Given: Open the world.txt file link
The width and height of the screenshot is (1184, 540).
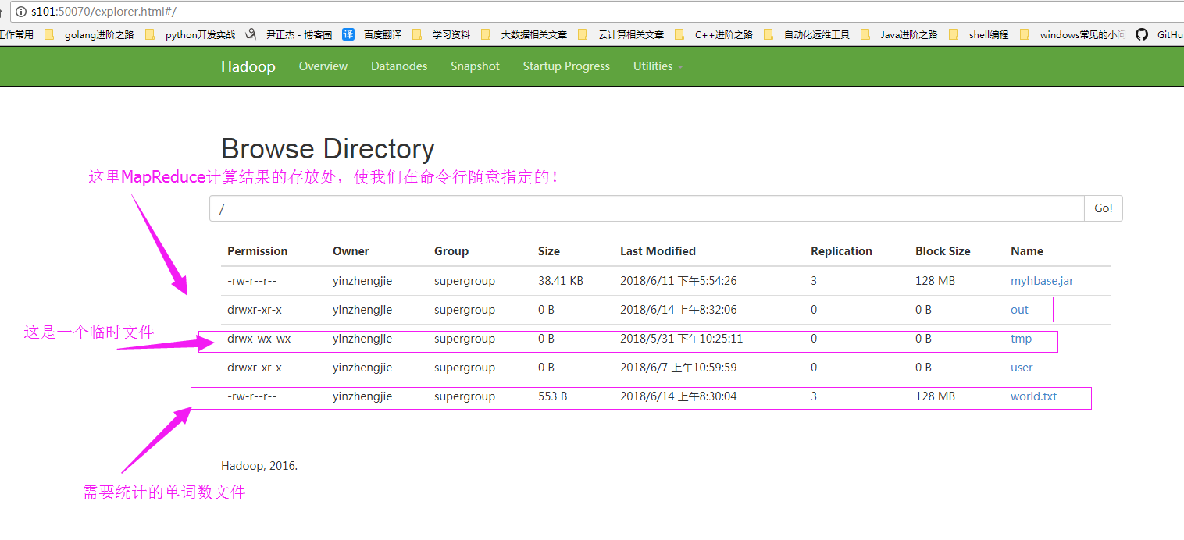Looking at the screenshot, I should point(1033,396).
